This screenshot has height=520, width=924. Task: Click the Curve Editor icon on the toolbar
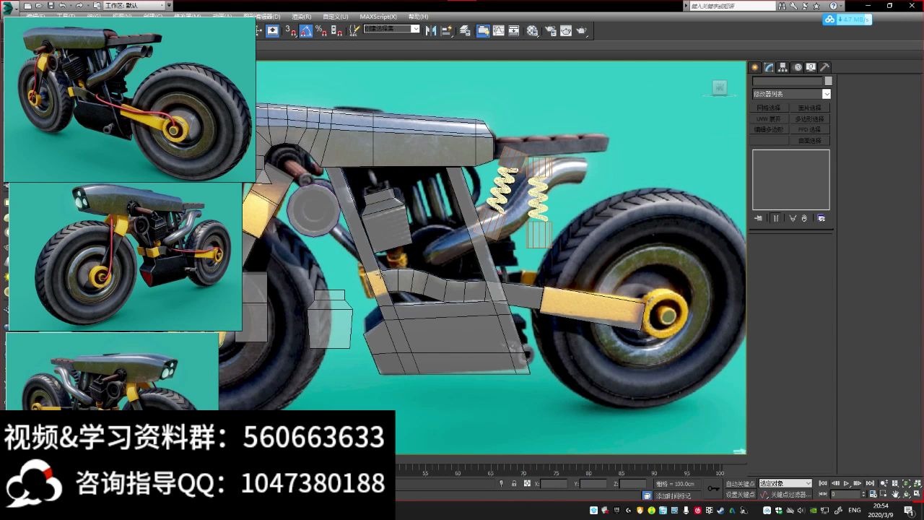pyautogui.click(x=498, y=30)
